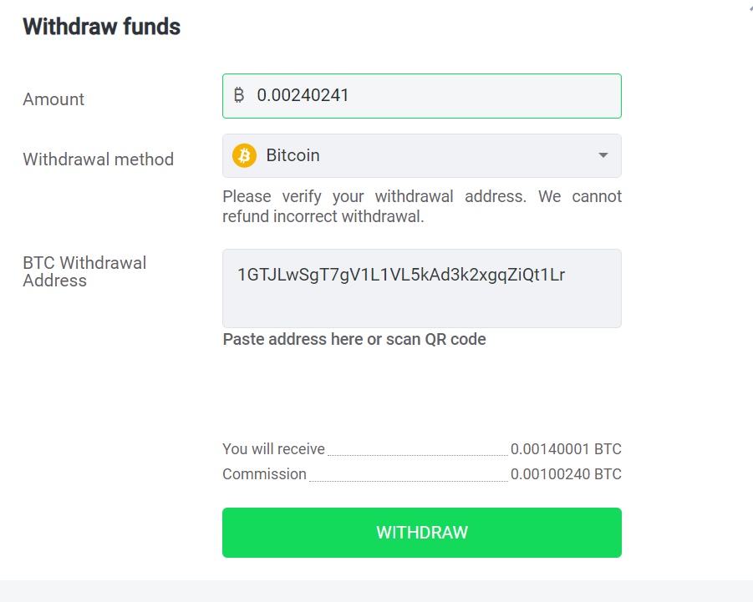Click the You will receive 0.00140001 BTC value
The image size is (753, 602).
pos(566,449)
